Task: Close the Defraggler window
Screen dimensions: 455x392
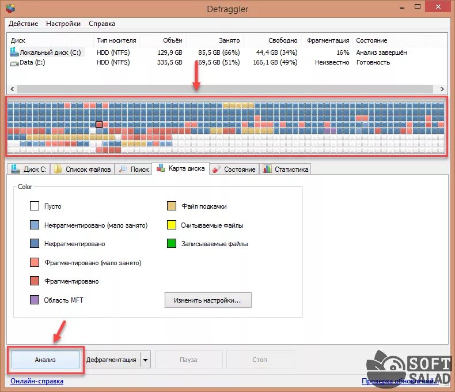Action: pyautogui.click(x=438, y=6)
